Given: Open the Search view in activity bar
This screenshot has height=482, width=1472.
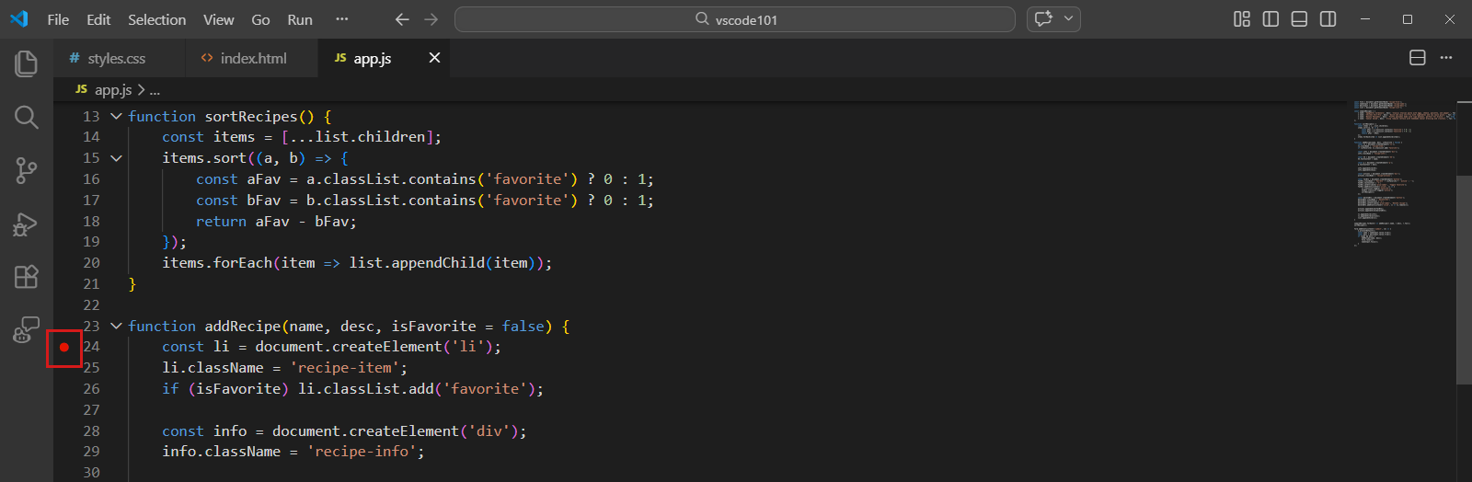Looking at the screenshot, I should tap(26, 117).
